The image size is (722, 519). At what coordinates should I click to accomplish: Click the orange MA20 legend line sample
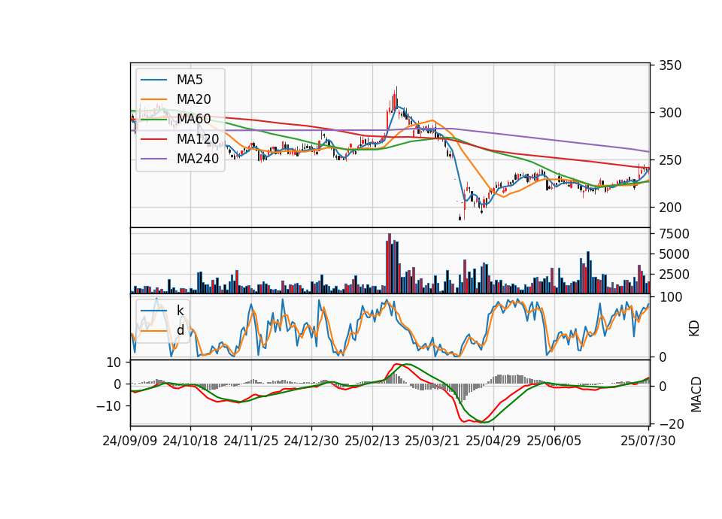tap(153, 99)
